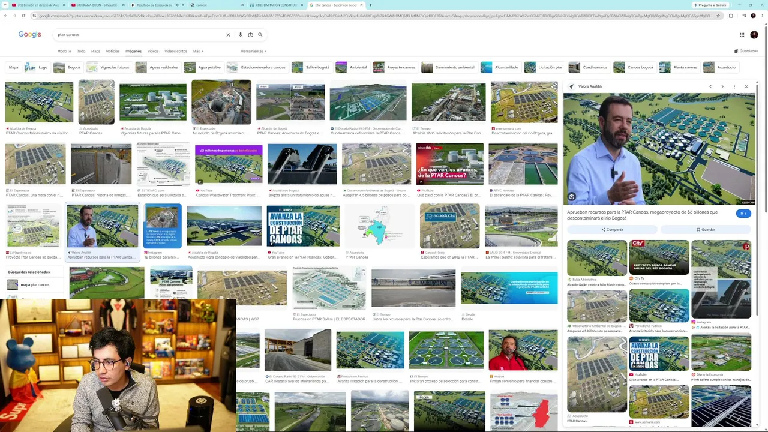Open the Chrome three-dot menu

[763, 16]
